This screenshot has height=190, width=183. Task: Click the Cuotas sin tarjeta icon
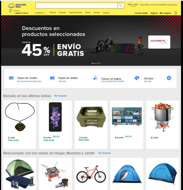pos(95,78)
